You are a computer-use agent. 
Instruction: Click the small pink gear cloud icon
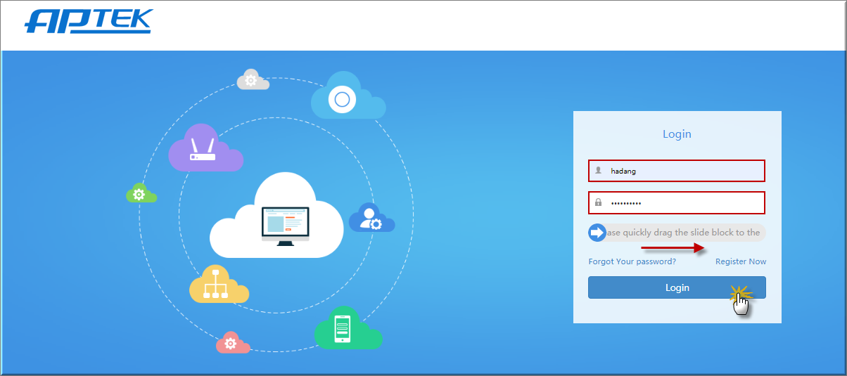click(233, 342)
